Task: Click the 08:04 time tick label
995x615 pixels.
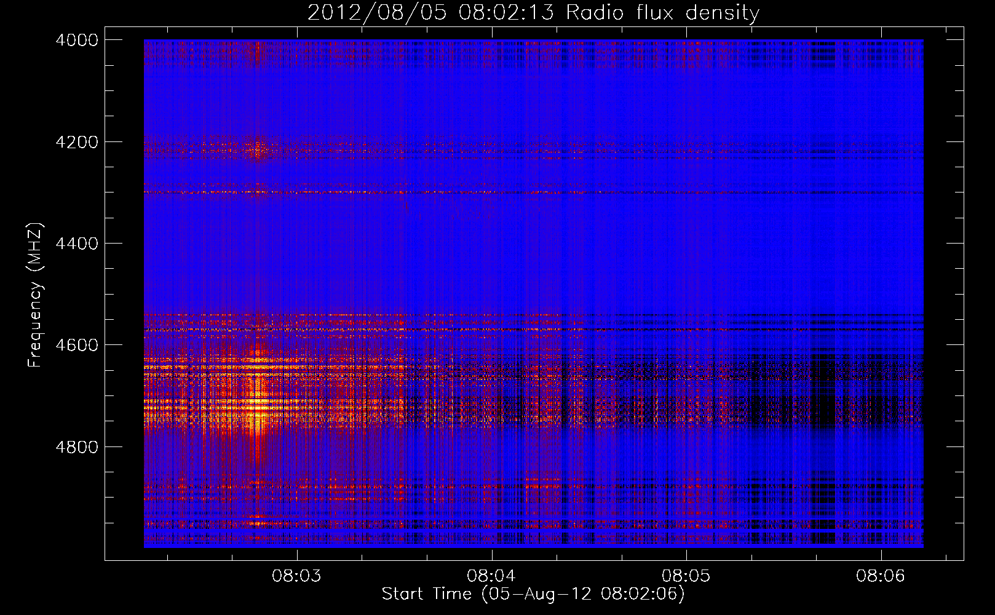Action: point(491,576)
